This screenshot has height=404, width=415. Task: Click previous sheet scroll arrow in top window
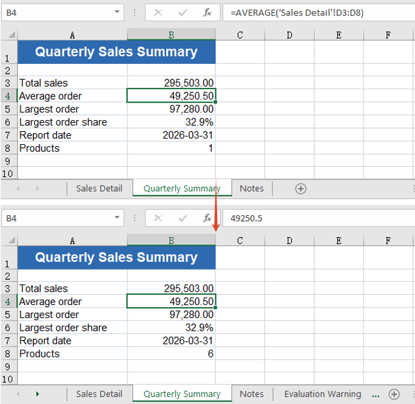point(18,188)
